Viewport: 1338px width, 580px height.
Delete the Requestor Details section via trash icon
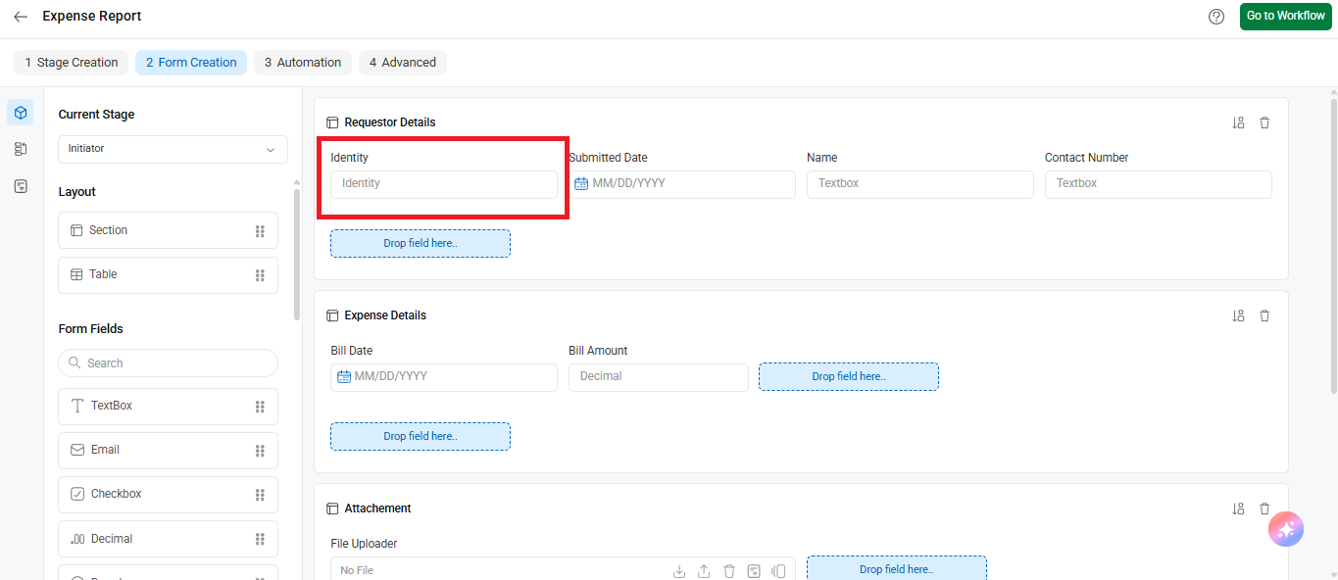pos(1264,122)
